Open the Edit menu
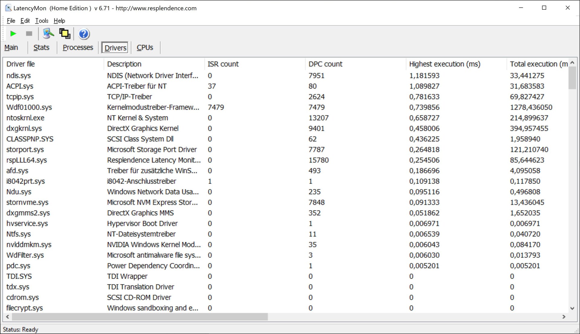Viewport: 580px width, 334px height. click(x=25, y=21)
